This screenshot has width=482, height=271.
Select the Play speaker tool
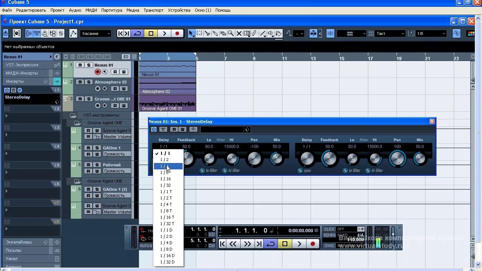(271, 33)
